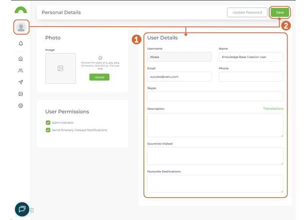Click the Countries Visited text area
This screenshot has width=307, height=220.
pyautogui.click(x=215, y=156)
